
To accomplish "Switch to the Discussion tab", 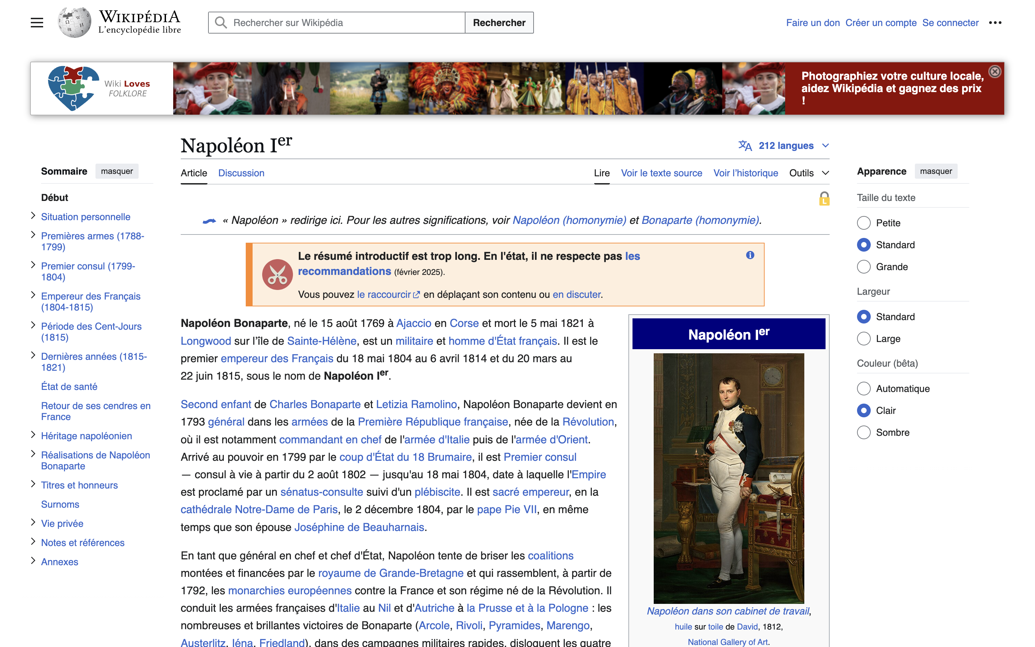I will coord(241,173).
